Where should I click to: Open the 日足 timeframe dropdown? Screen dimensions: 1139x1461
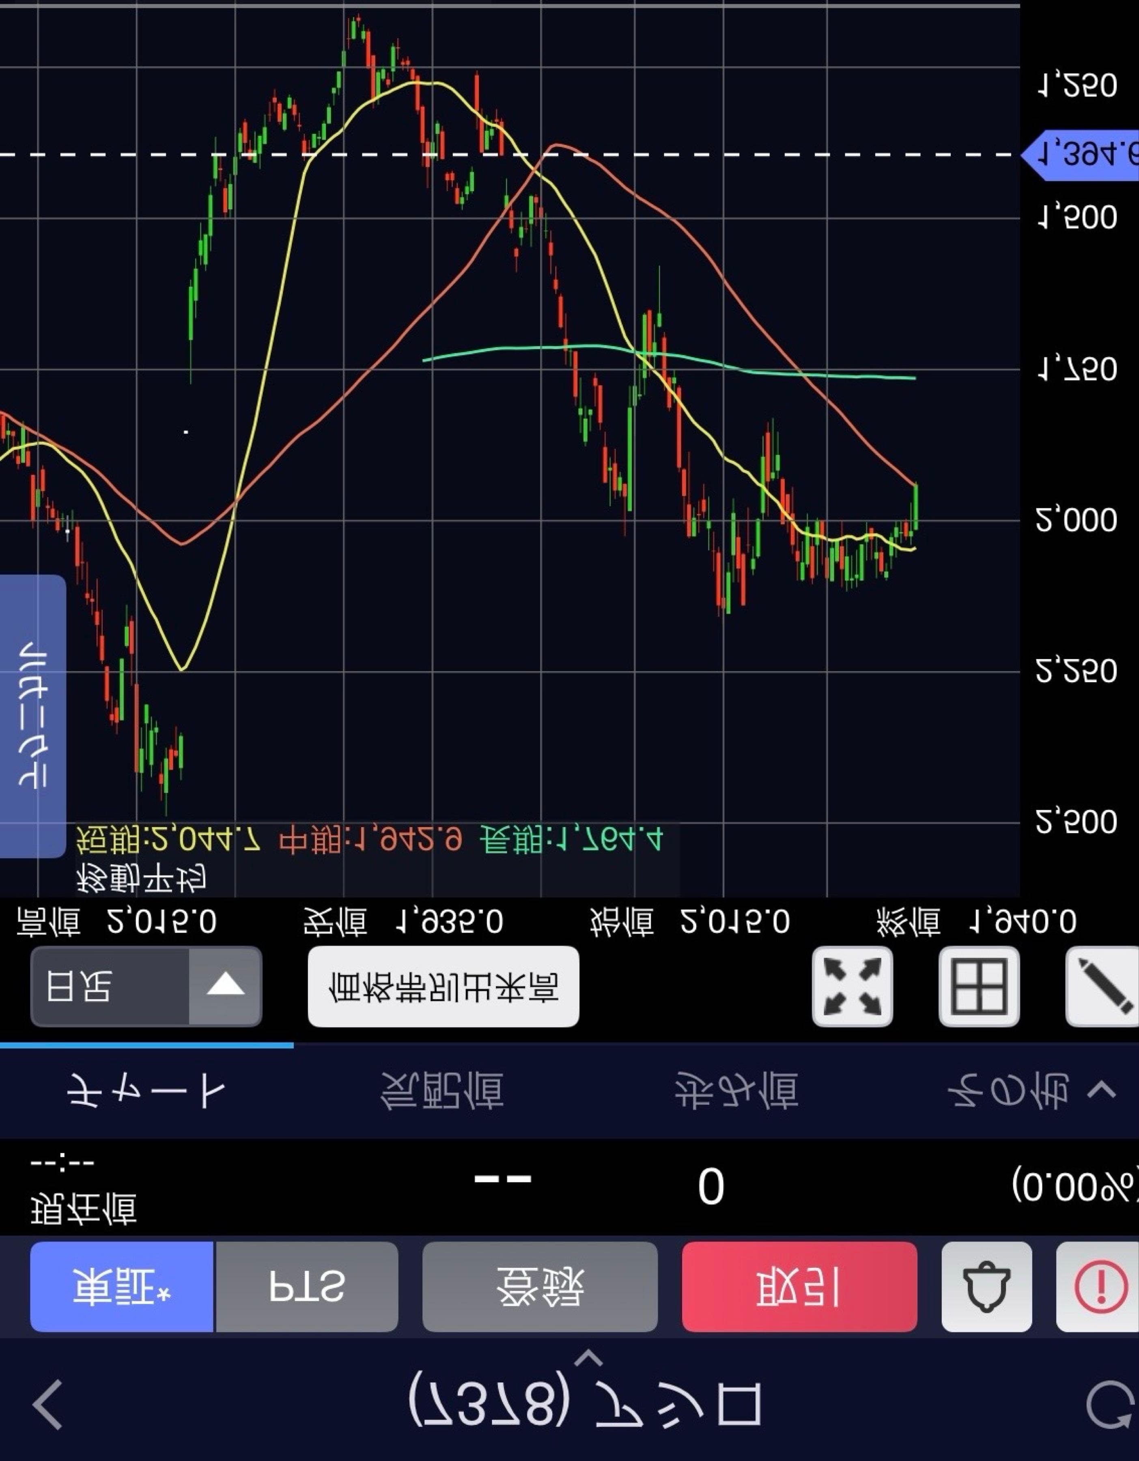[146, 987]
